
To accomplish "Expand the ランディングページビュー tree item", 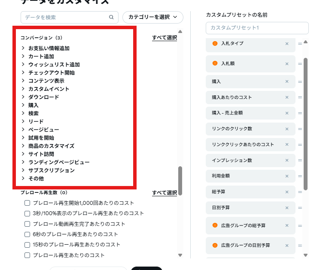I will pos(23,162).
